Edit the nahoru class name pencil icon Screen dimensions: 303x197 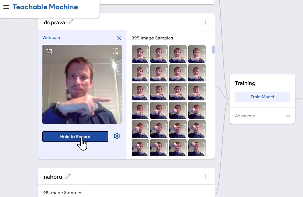click(x=68, y=176)
